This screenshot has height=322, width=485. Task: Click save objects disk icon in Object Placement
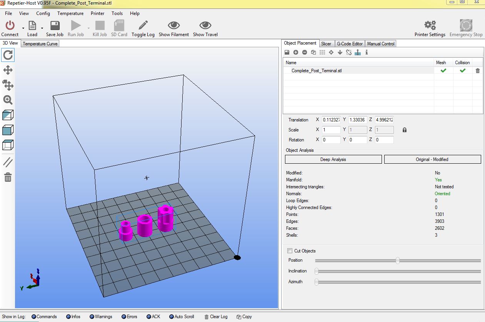coord(287,52)
